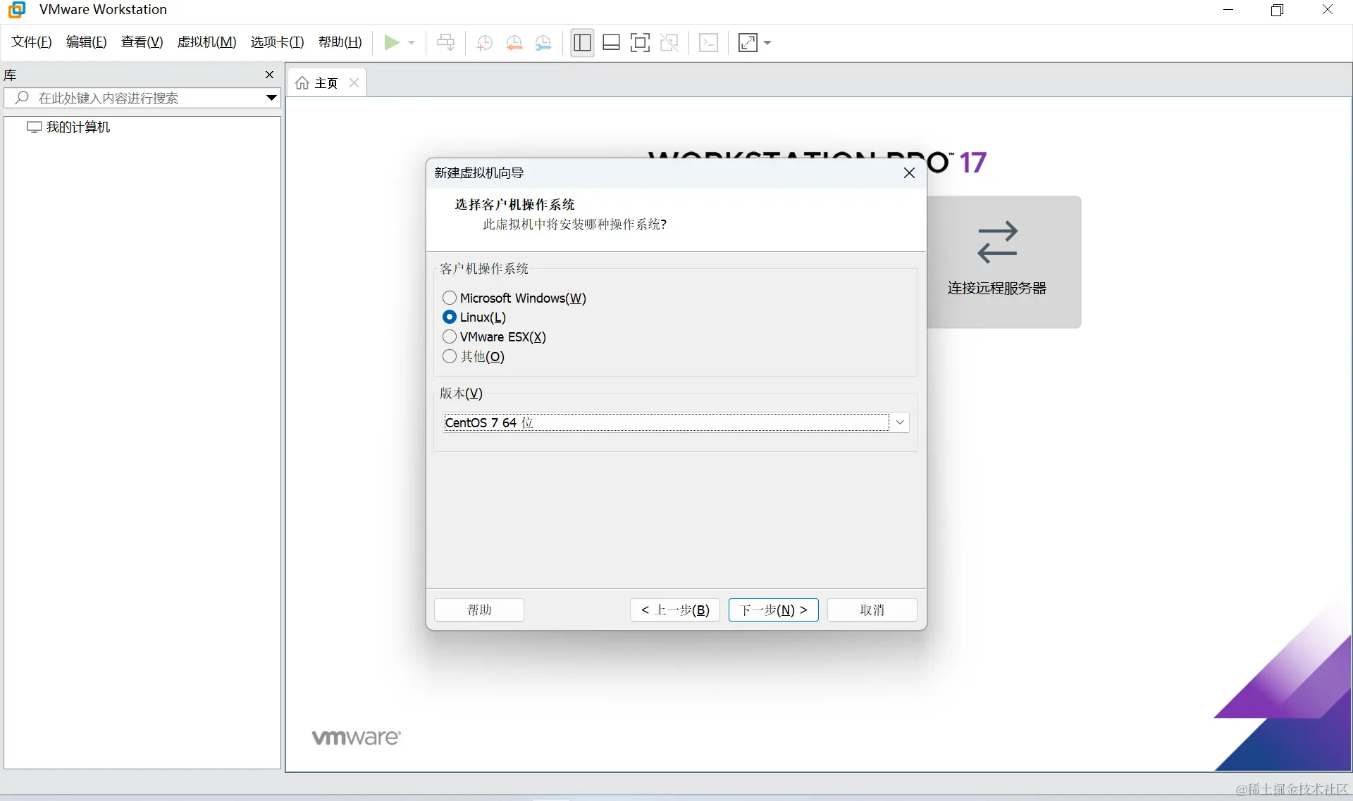Image resolution: width=1353 pixels, height=801 pixels.
Task: Click the library search input field
Action: click(141, 98)
